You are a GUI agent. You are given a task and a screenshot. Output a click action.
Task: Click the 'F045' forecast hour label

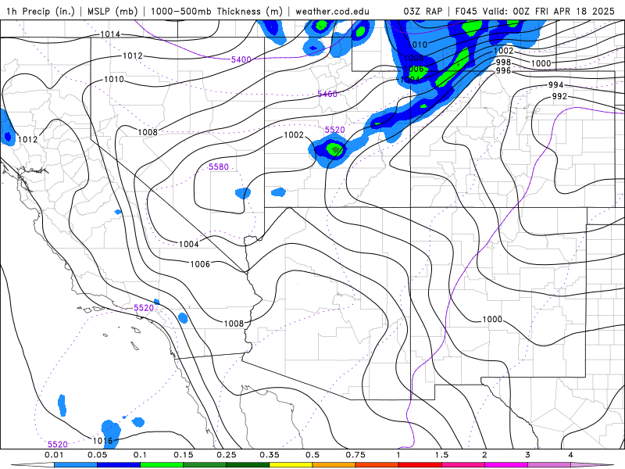click(x=466, y=11)
